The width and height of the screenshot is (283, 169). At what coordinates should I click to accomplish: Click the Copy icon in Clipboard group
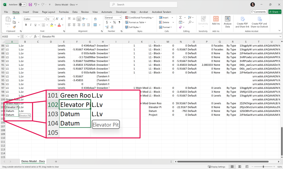pos(14,22)
